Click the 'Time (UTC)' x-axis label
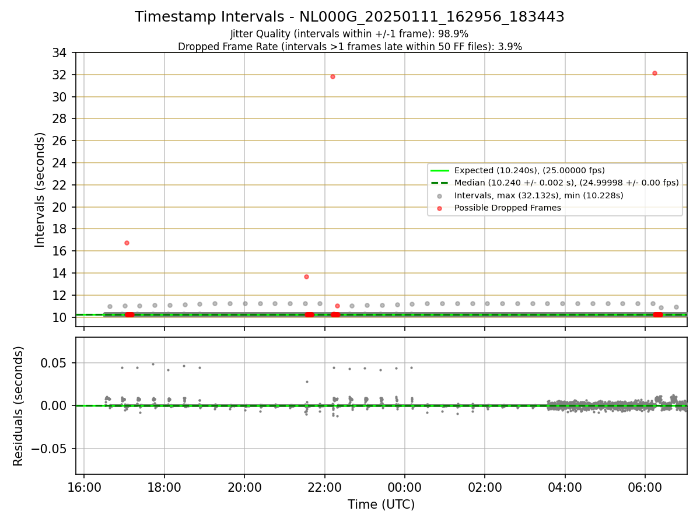The image size is (700, 525). (381, 505)
